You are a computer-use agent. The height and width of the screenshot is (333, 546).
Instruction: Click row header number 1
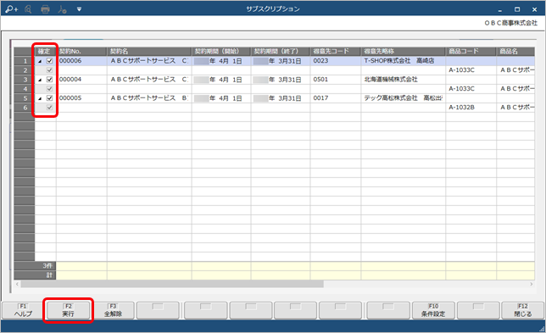(x=25, y=61)
